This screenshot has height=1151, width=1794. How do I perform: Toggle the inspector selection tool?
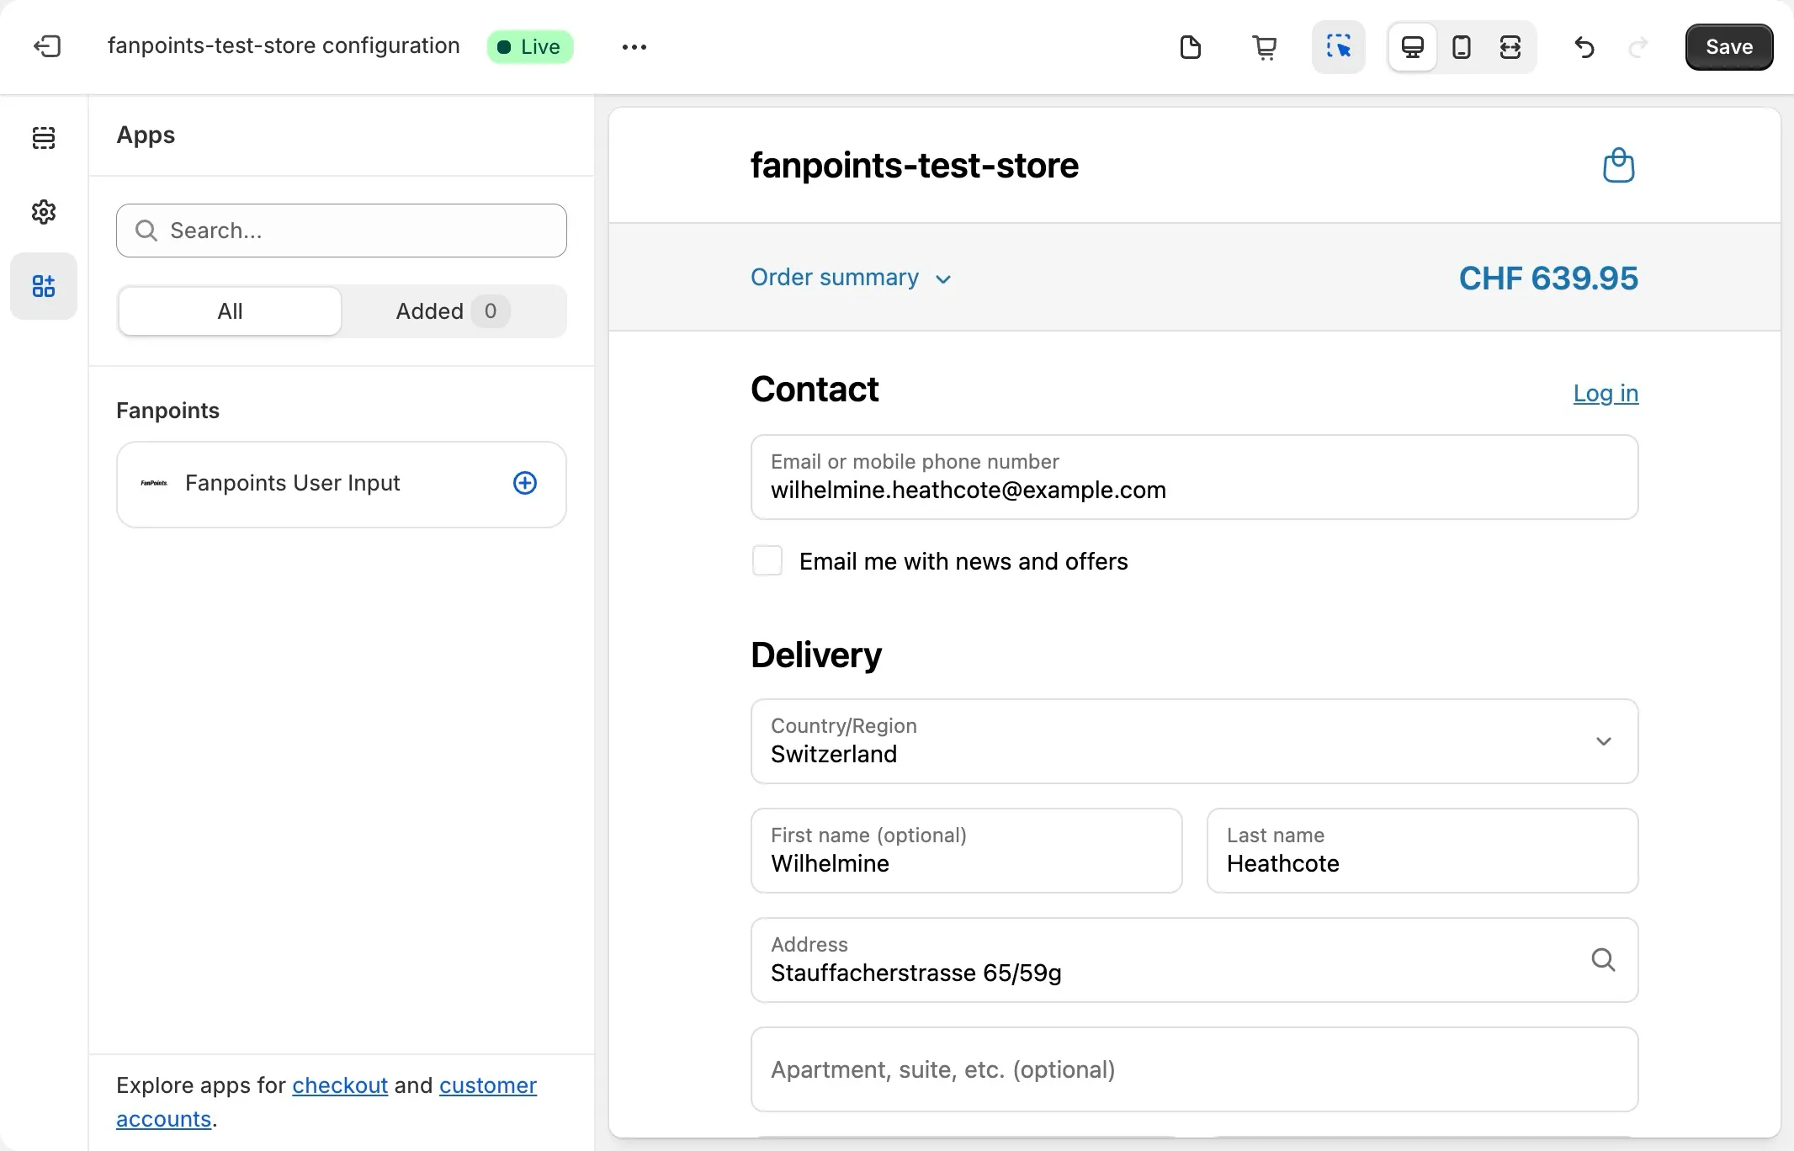(1339, 47)
